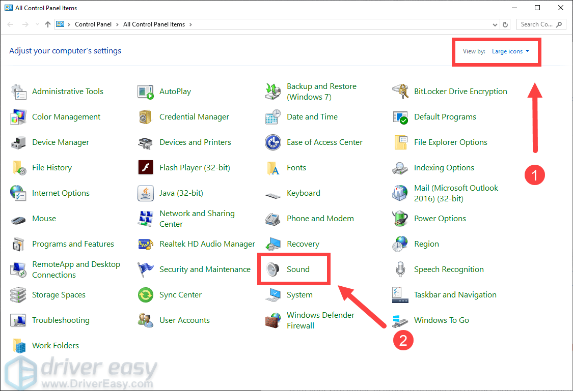
Task: Open BitLocker Drive Encryption icon
Action: point(400,92)
